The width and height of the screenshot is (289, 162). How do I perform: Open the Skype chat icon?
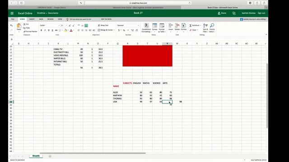pyautogui.click(x=234, y=13)
